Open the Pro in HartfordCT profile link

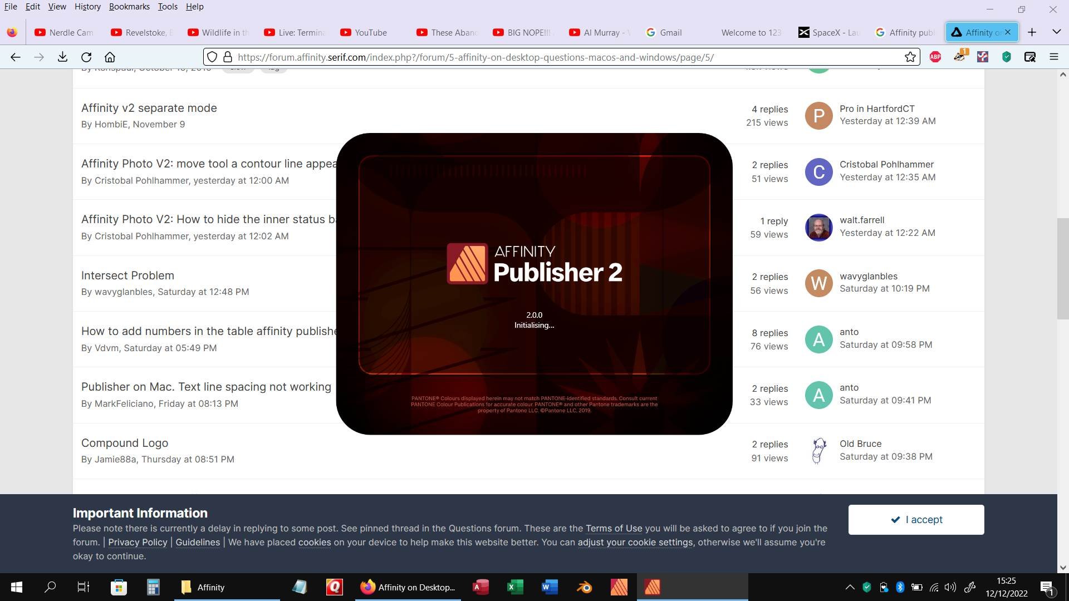click(877, 109)
